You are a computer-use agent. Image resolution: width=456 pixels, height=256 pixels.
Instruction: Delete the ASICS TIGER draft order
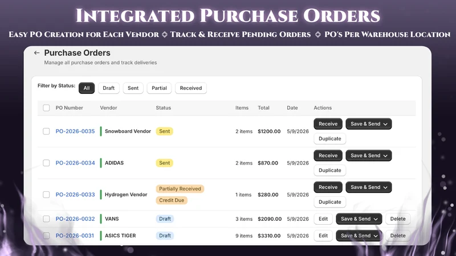pos(398,236)
